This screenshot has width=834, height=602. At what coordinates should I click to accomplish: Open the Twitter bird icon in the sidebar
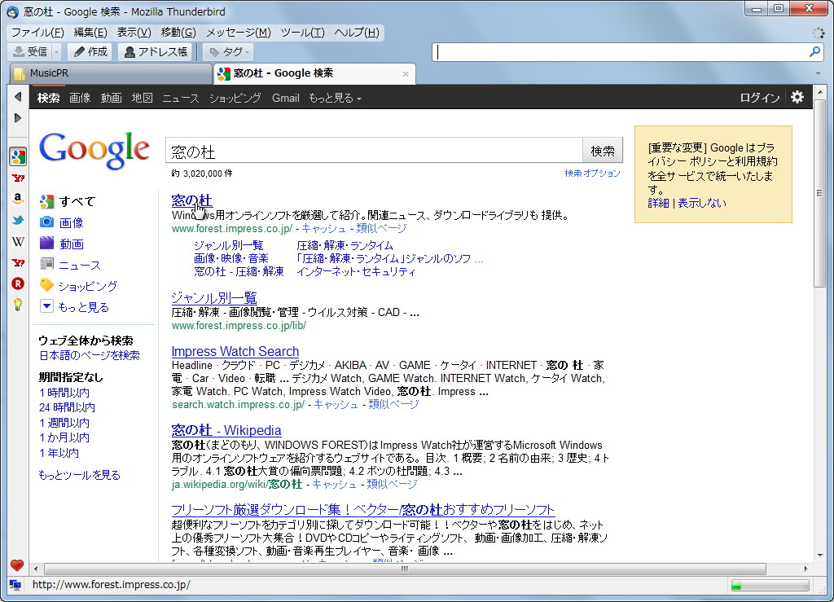point(18,220)
